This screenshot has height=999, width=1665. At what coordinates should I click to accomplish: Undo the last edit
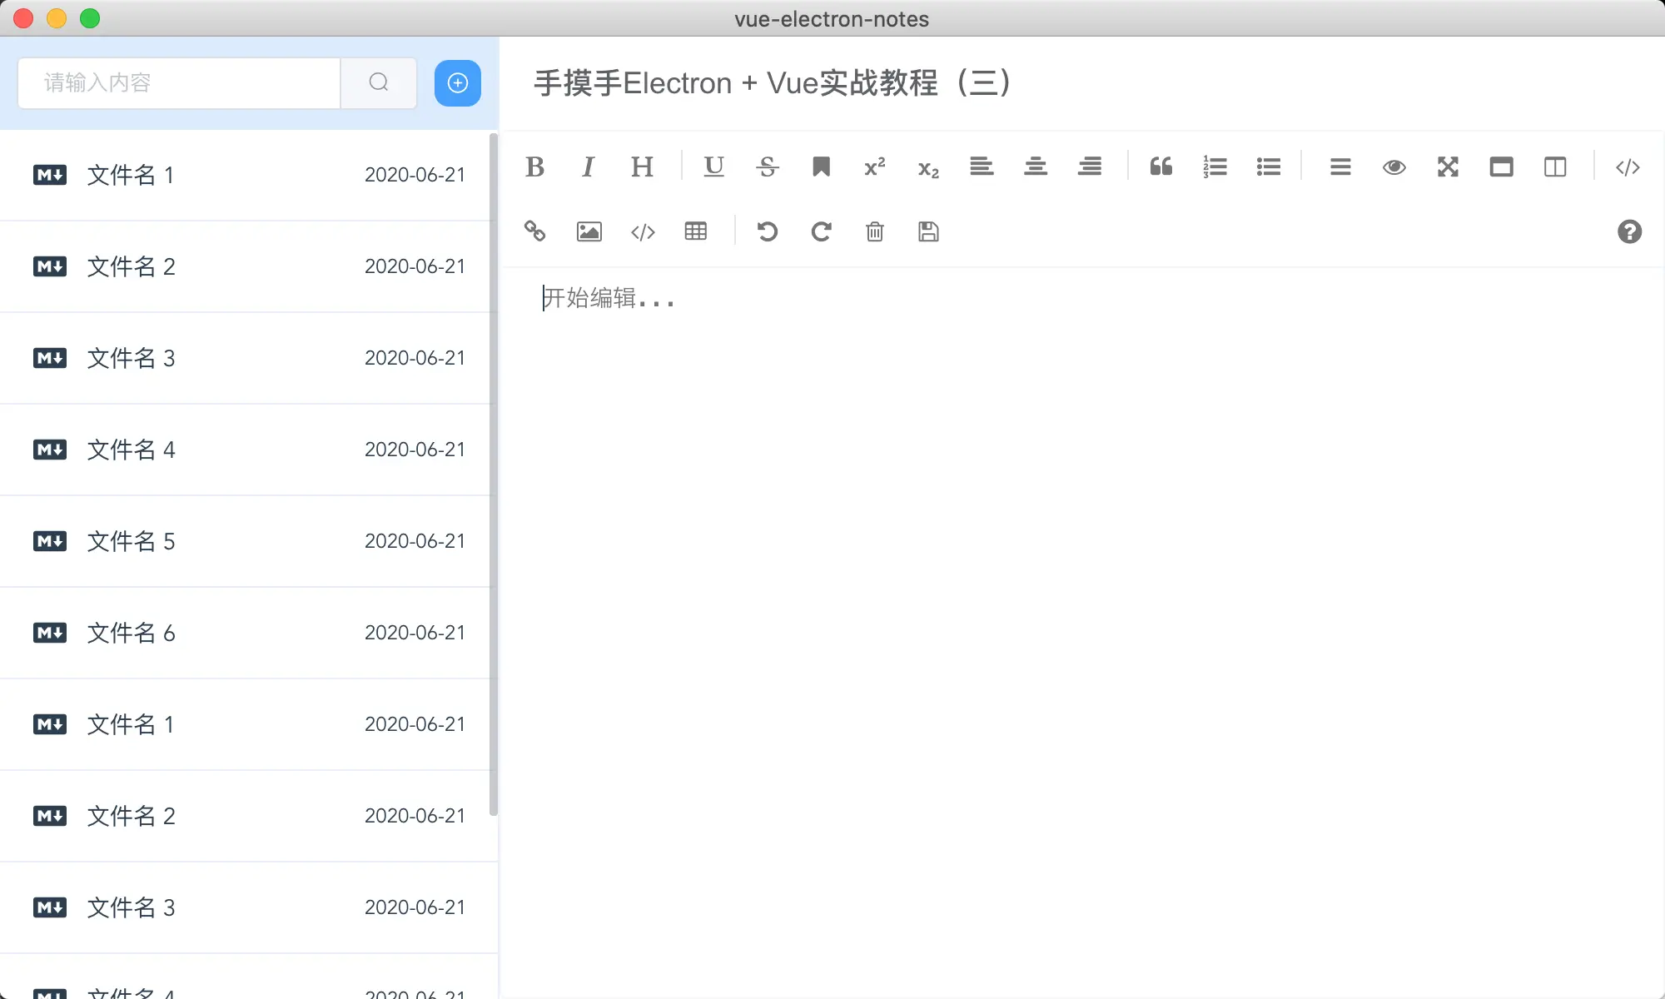(767, 231)
